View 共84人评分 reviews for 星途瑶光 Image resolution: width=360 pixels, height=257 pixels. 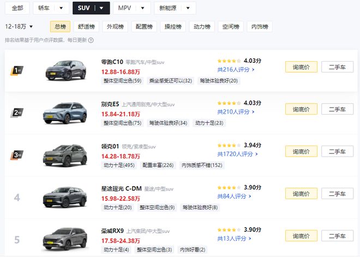[x=234, y=196]
